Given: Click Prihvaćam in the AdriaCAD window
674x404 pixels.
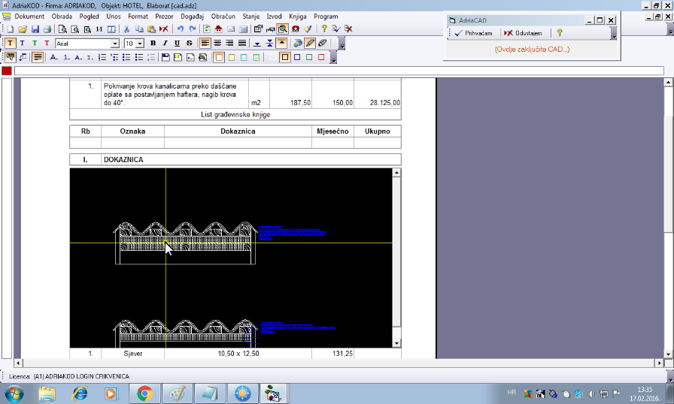Looking at the screenshot, I should tap(474, 33).
